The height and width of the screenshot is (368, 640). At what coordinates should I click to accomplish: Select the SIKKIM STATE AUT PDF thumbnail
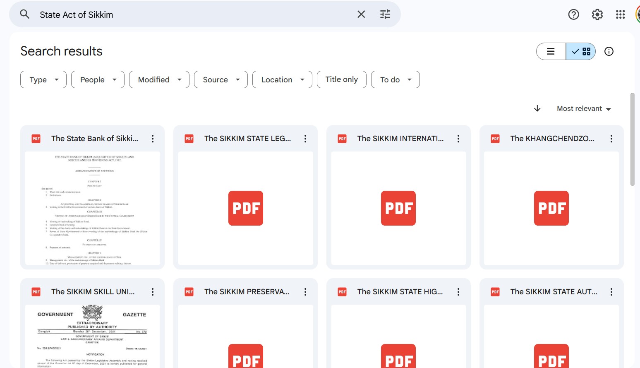coord(551,336)
